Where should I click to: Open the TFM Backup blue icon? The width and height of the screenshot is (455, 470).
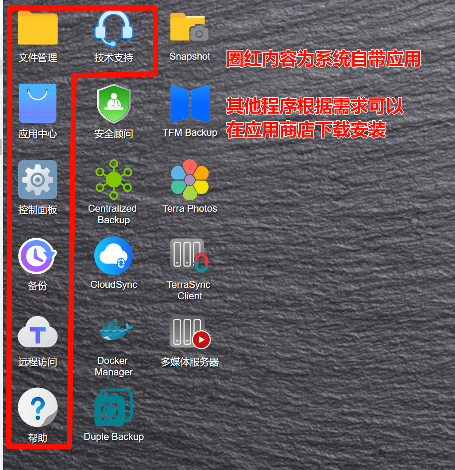coord(190,103)
